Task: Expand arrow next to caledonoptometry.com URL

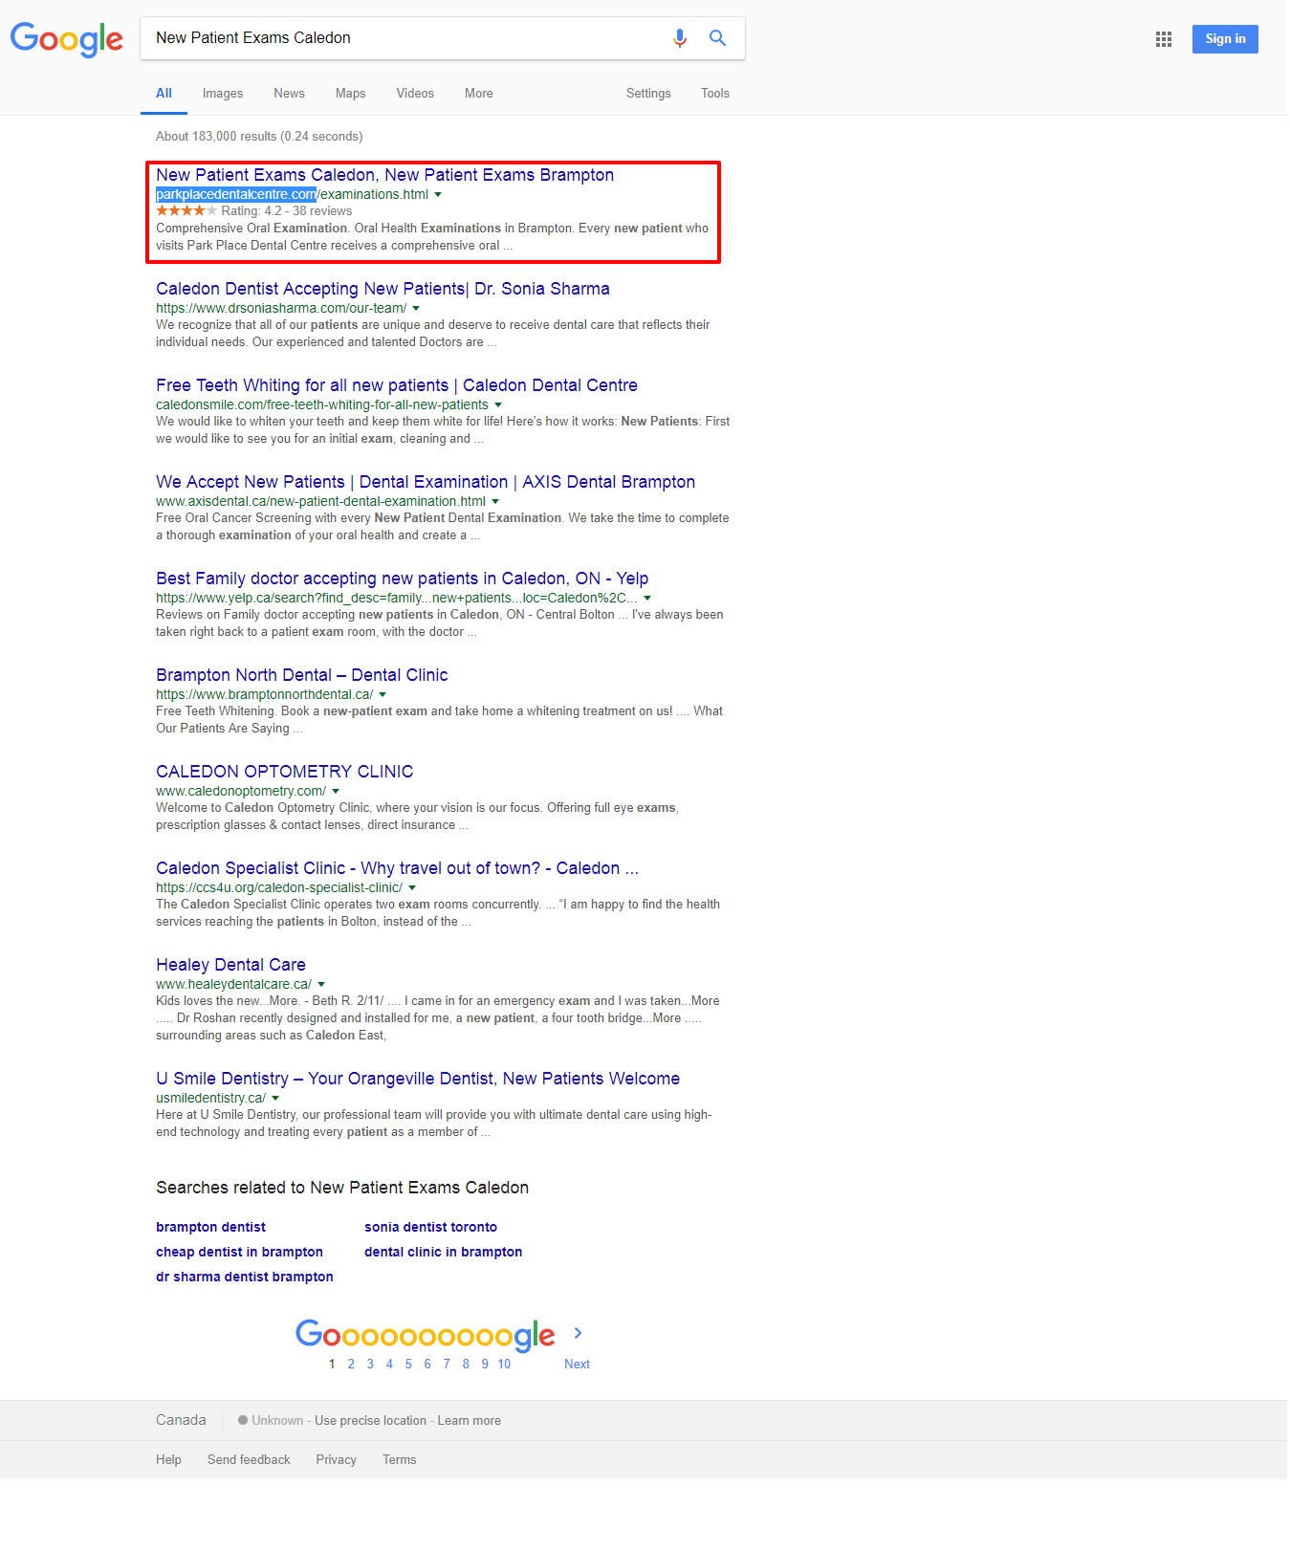Action: click(x=336, y=792)
